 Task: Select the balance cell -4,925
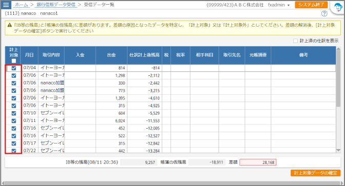click(145, 106)
